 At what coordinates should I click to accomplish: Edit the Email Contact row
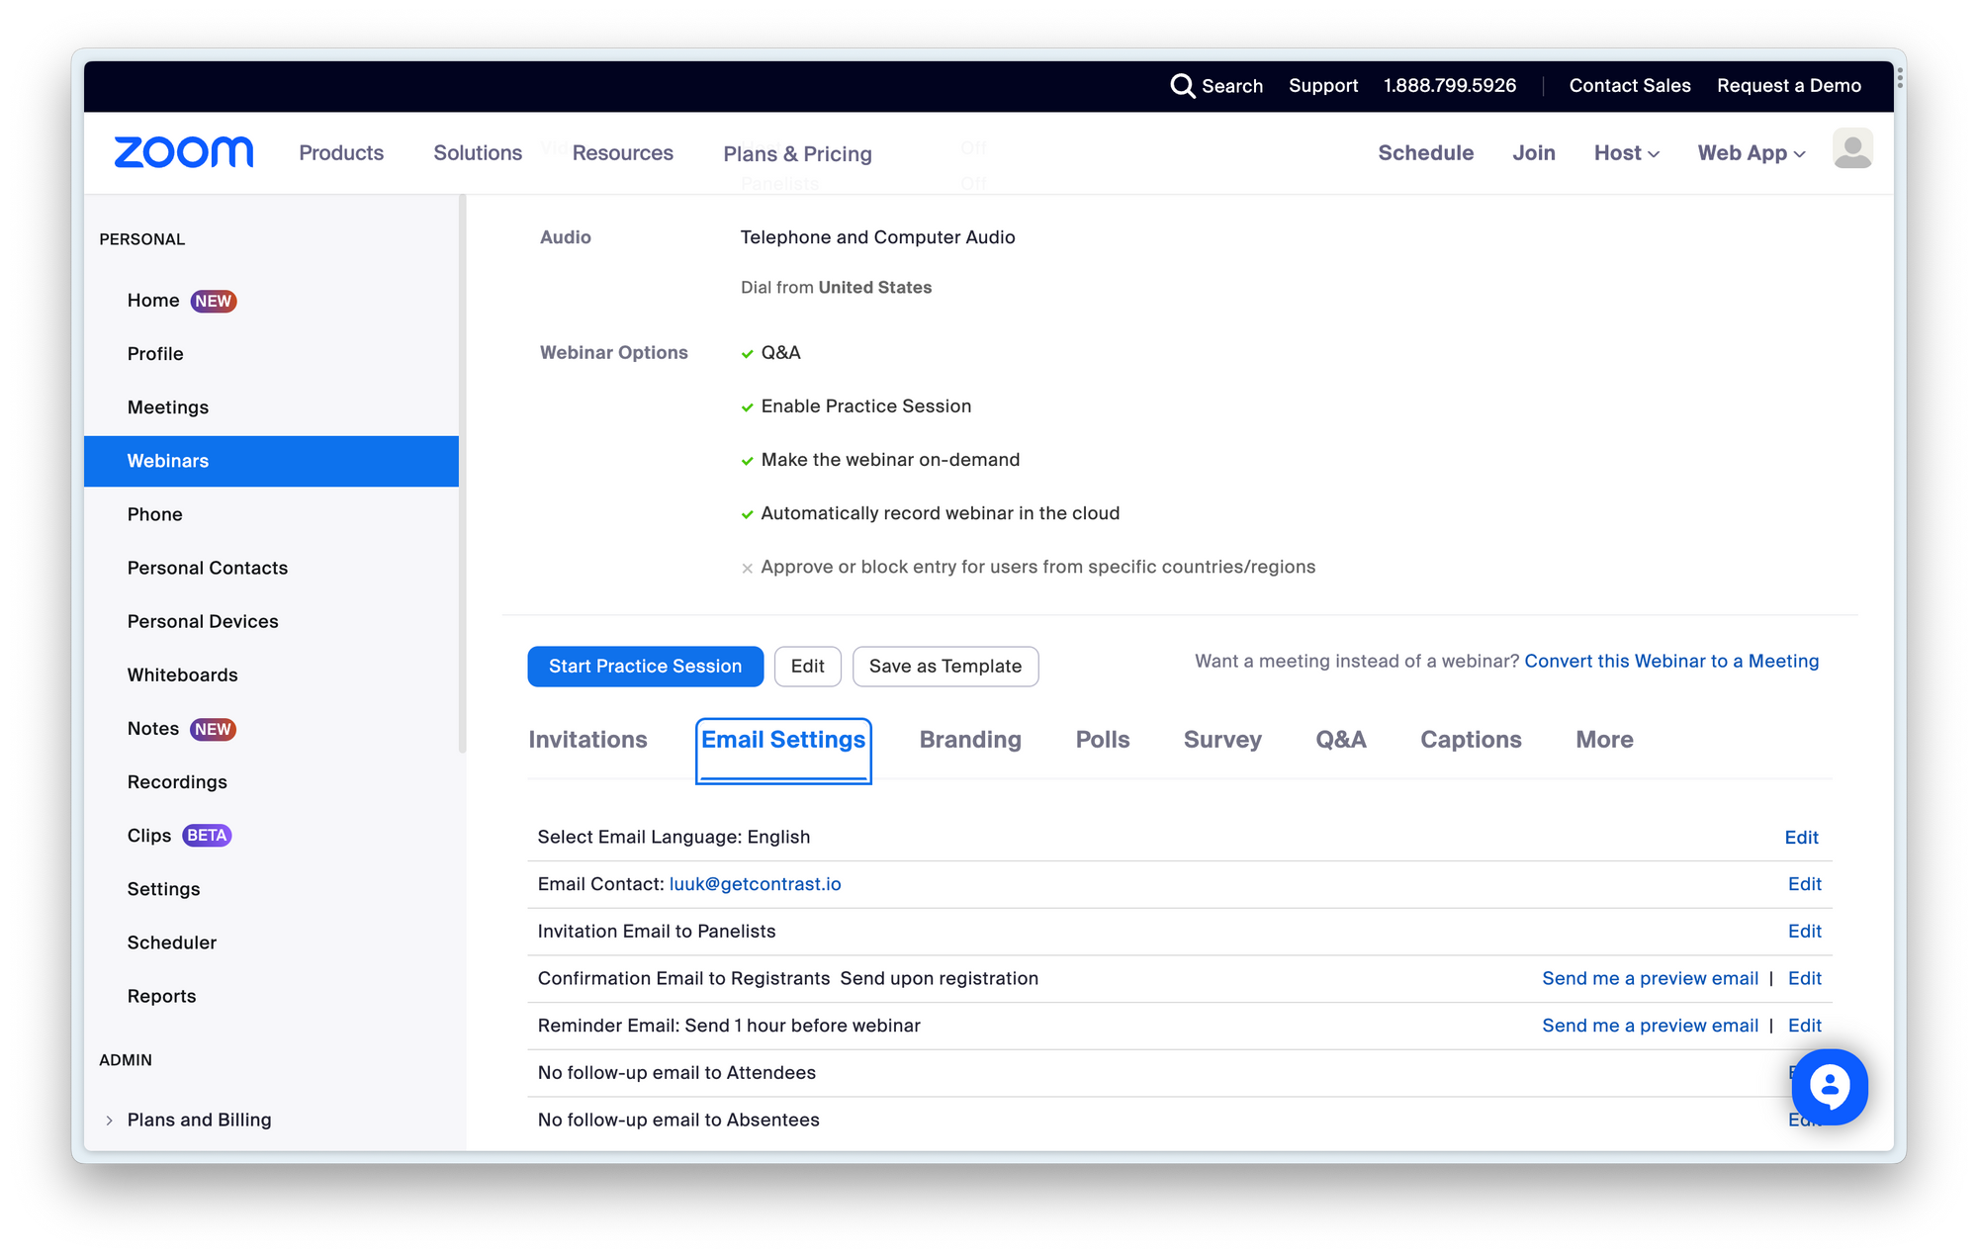pyautogui.click(x=1804, y=884)
